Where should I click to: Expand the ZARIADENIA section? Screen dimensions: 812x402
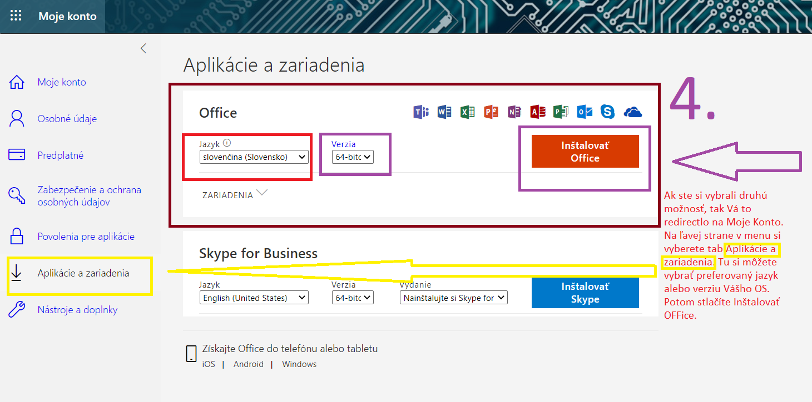pyautogui.click(x=235, y=194)
